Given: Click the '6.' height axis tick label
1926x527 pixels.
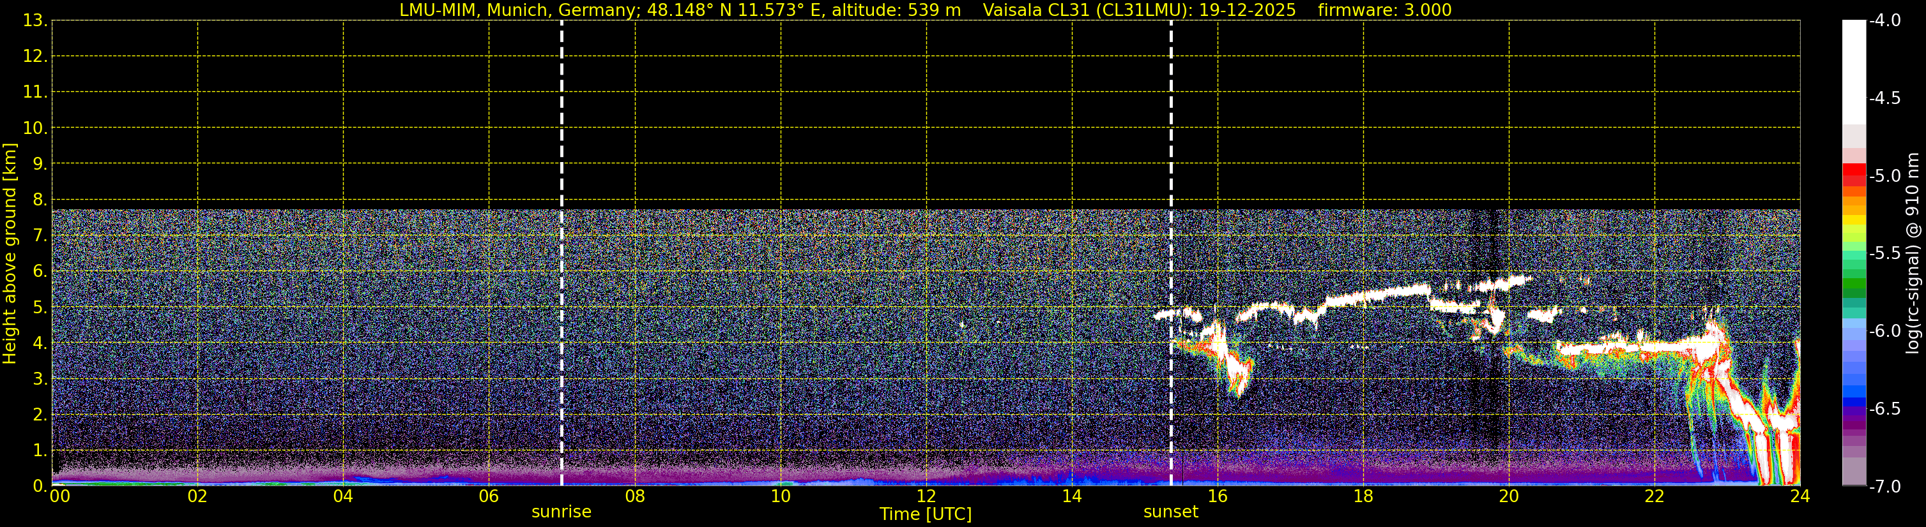Looking at the screenshot, I should 40,272.
